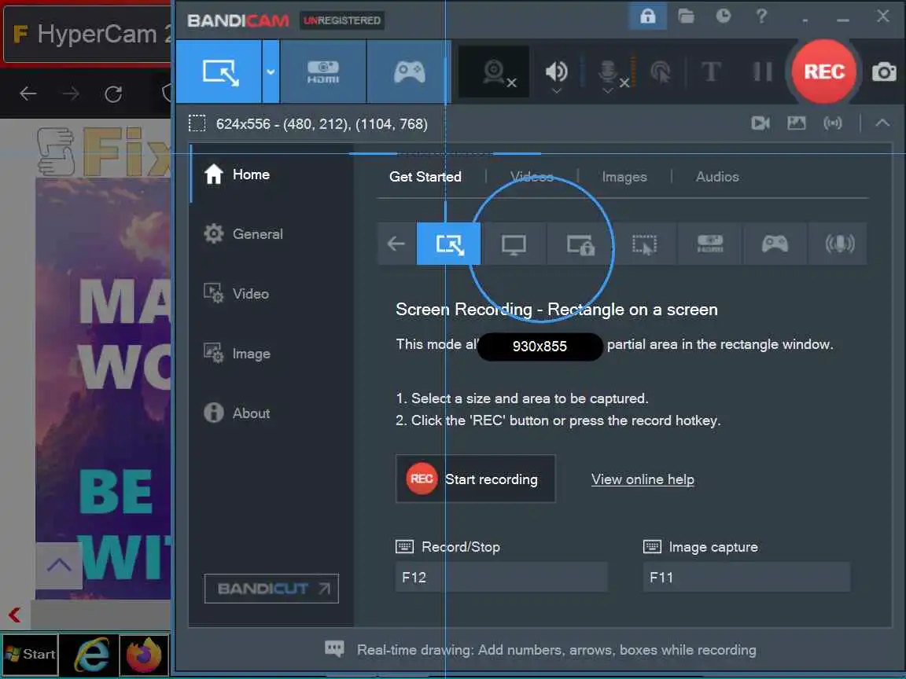This screenshot has height=679, width=906.
Task: Click the camera screenshot icon
Action: click(x=884, y=72)
